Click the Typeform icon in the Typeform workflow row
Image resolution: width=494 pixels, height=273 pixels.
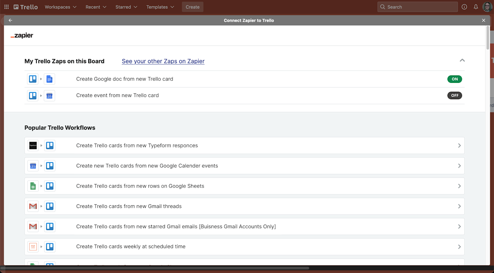pos(33,145)
